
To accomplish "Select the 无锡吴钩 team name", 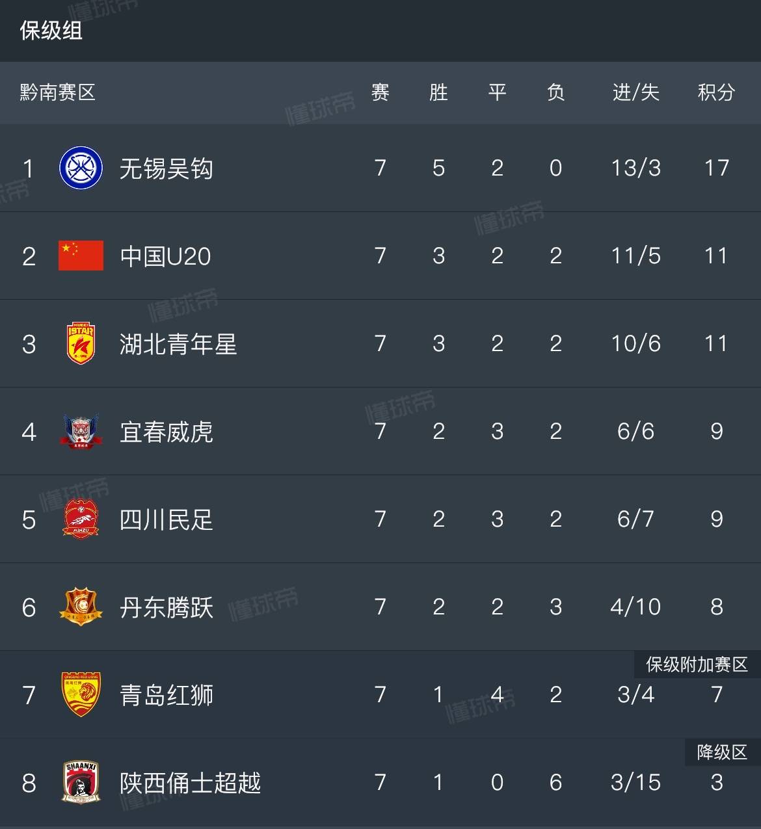I will point(167,169).
